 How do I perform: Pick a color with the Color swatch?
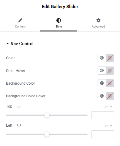[x=110, y=58]
